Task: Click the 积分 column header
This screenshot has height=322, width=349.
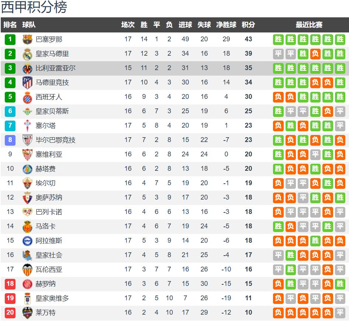Action: click(x=248, y=25)
